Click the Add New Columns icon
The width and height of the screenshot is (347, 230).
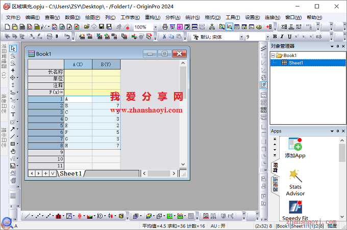tap(269, 27)
